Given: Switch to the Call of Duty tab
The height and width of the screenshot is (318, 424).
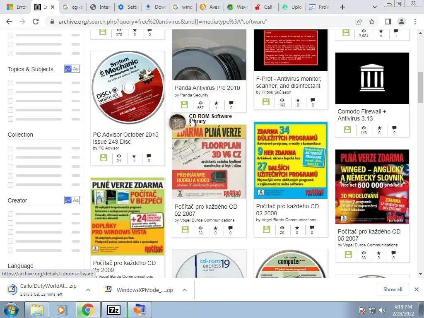Looking at the screenshot, I should [265, 7].
